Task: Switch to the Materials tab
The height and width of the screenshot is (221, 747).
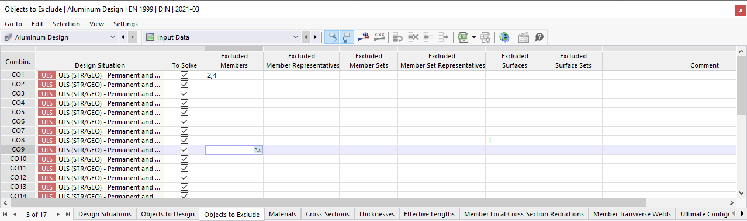Action: tap(283, 214)
